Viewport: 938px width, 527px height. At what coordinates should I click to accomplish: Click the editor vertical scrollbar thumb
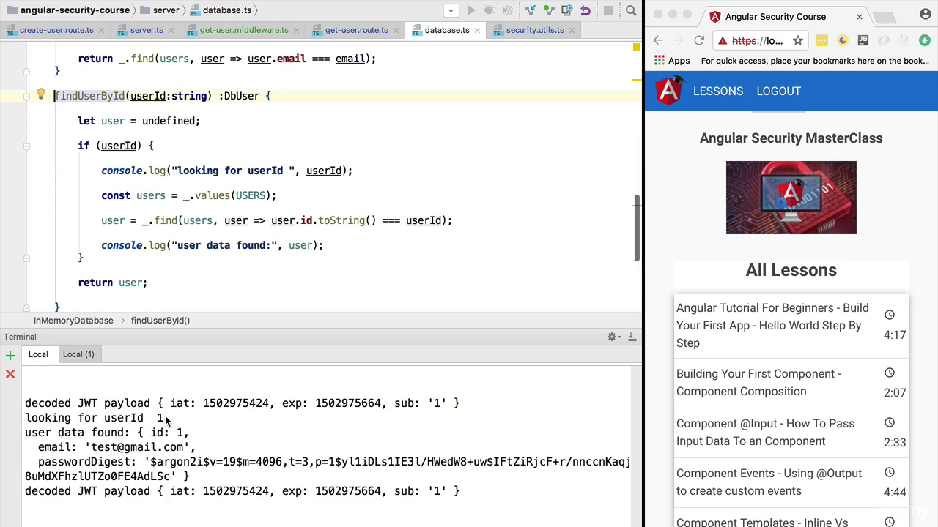point(638,228)
